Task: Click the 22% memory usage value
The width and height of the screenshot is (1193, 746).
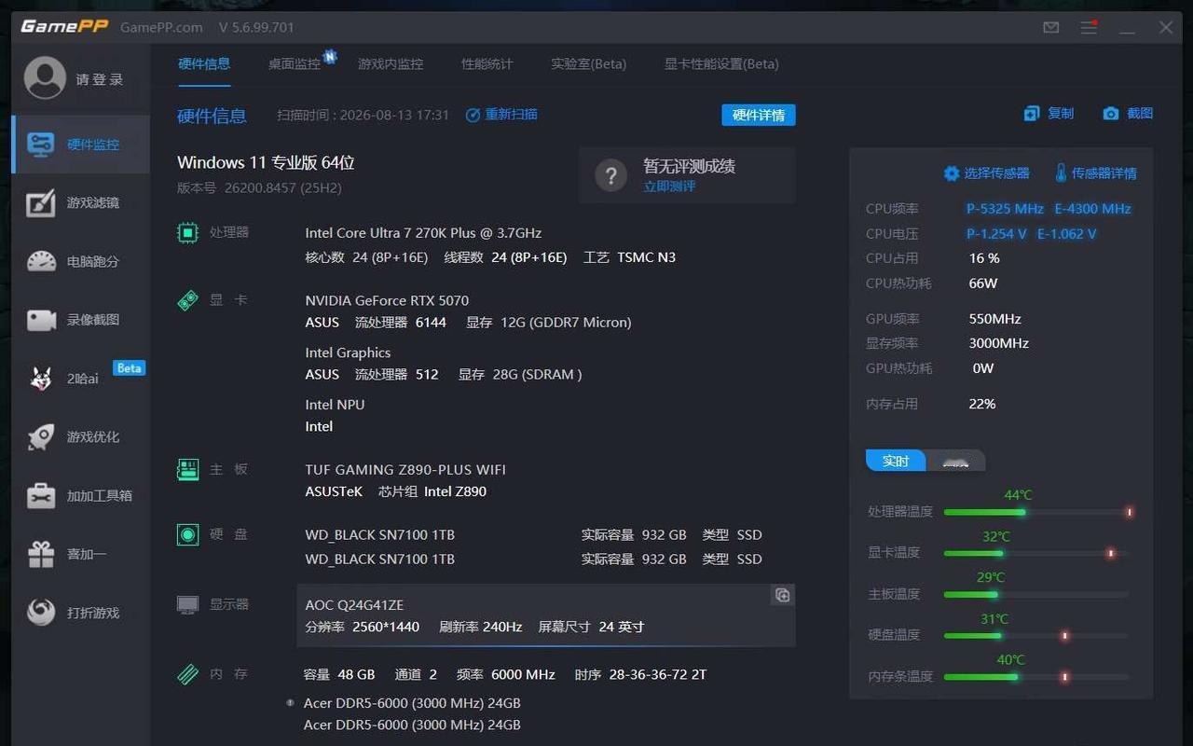Action: tap(982, 404)
